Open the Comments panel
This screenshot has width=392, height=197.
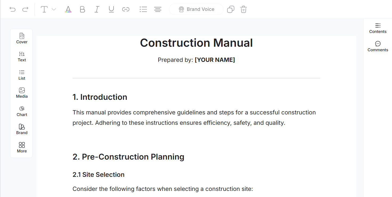pos(378,46)
